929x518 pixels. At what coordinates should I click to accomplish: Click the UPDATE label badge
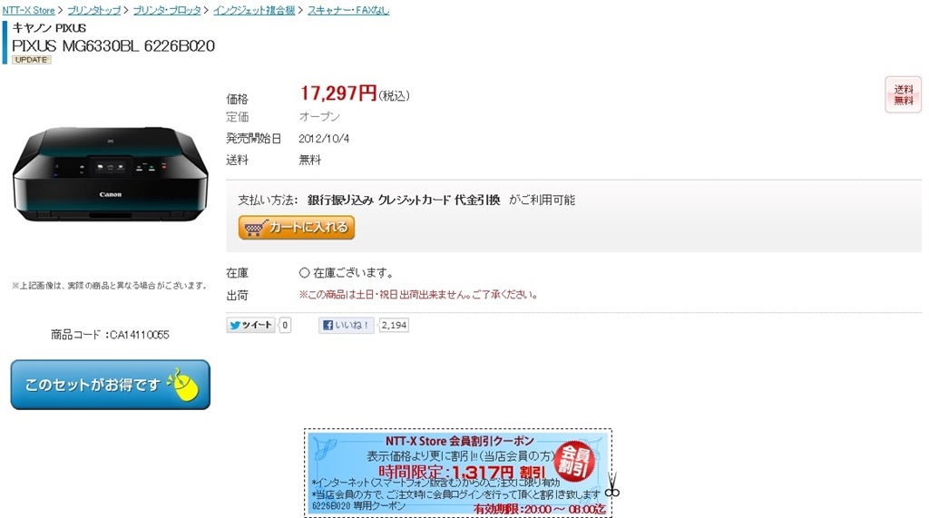[32, 60]
